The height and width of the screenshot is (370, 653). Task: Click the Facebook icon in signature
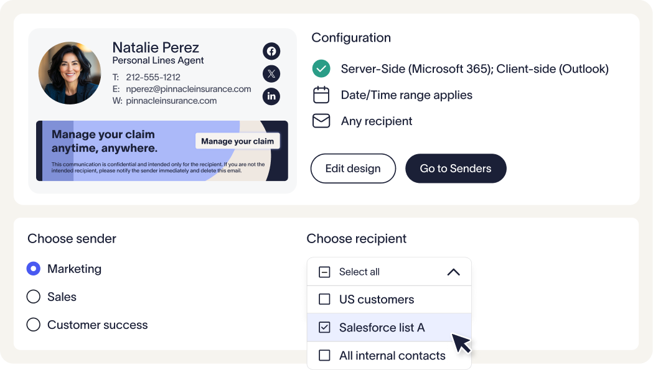click(271, 52)
